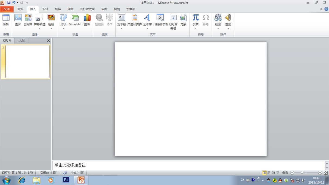Switch to Slide Sorter view
This screenshot has width=329, height=185.
click(x=269, y=173)
